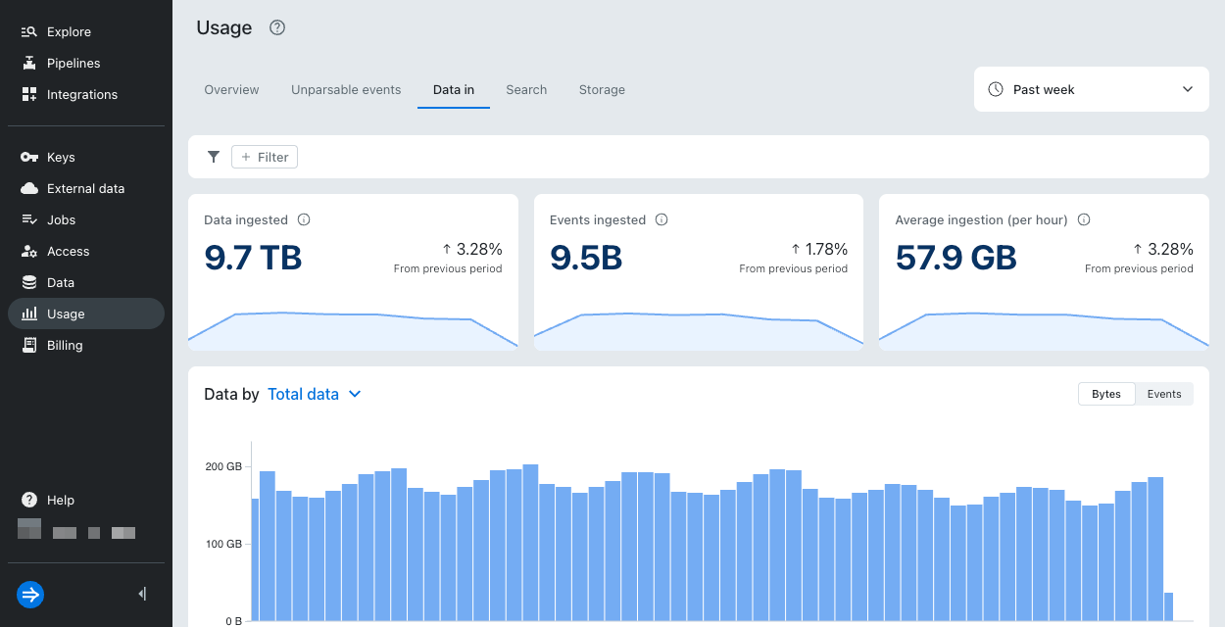The height and width of the screenshot is (627, 1225).
Task: Switch chart to Events view
Action: click(1164, 394)
